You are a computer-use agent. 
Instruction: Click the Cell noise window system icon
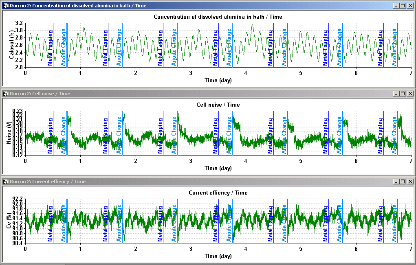pyautogui.click(x=6, y=94)
